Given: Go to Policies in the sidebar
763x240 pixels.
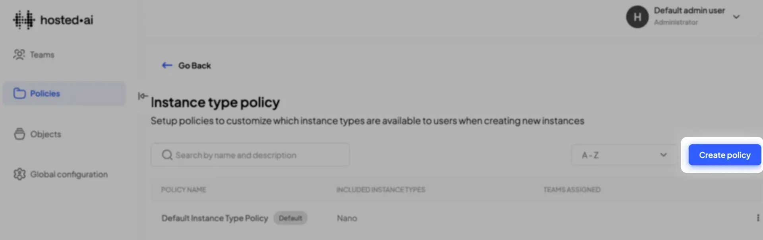Looking at the screenshot, I should 64,93.
